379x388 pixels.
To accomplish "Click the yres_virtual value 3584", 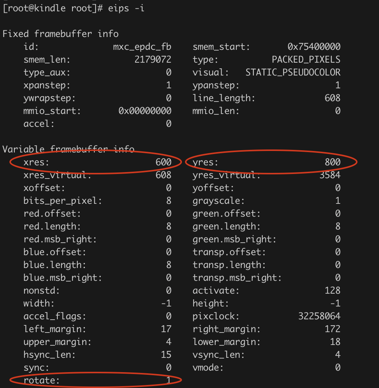I will pos(330,175).
